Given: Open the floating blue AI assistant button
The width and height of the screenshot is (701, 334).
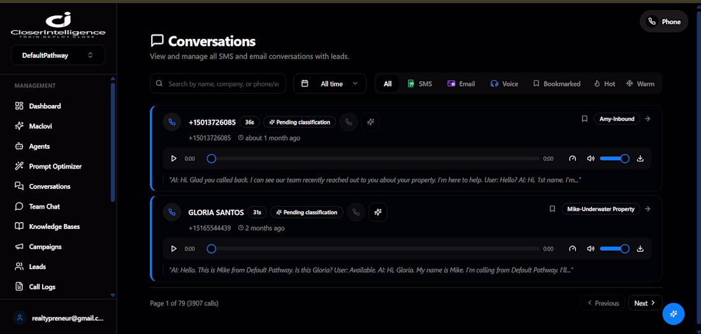Looking at the screenshot, I should click(x=674, y=314).
